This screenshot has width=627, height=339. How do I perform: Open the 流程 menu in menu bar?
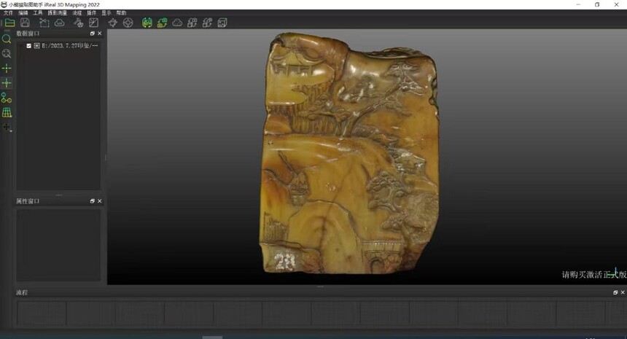(77, 13)
